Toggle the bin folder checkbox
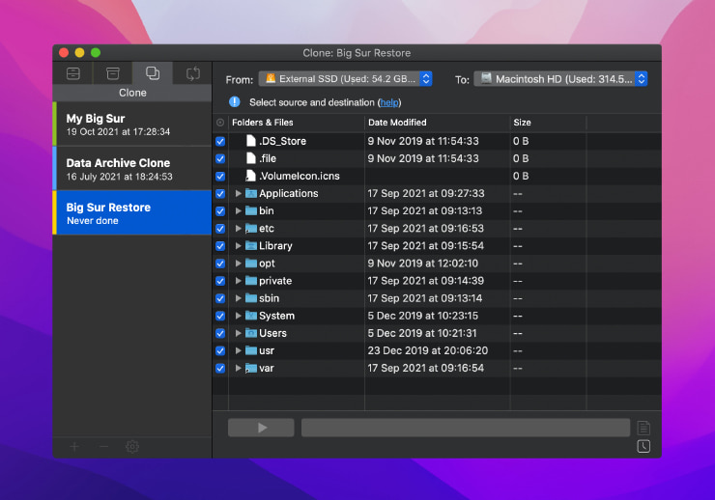The image size is (715, 500). (220, 210)
